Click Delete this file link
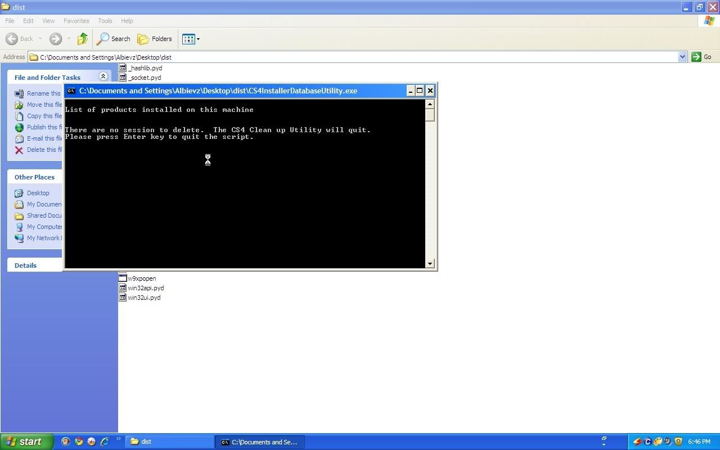The height and width of the screenshot is (450, 720). coord(38,150)
